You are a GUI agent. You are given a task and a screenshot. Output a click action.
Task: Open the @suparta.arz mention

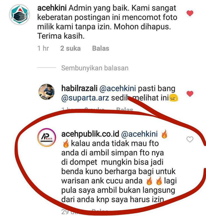[x=85, y=98]
